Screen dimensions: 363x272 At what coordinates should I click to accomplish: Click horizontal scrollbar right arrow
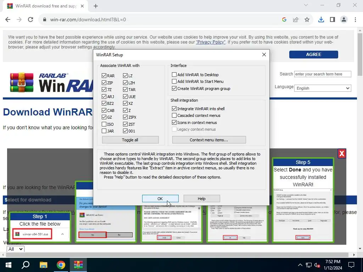tap(354, 255)
